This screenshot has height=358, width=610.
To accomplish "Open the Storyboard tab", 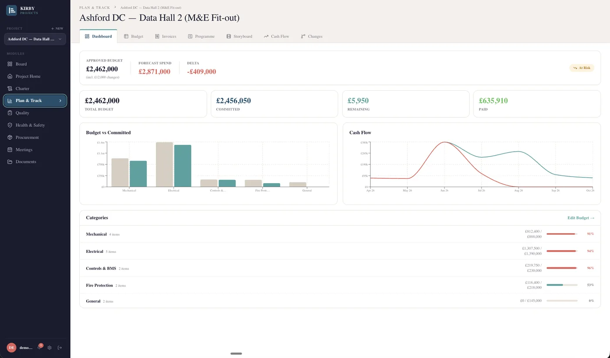I will coord(239,36).
